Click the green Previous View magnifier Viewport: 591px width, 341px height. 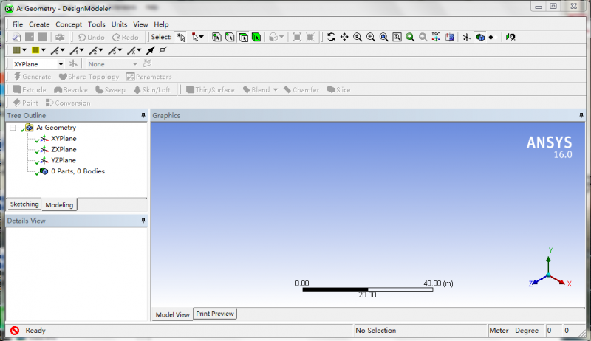[410, 37]
